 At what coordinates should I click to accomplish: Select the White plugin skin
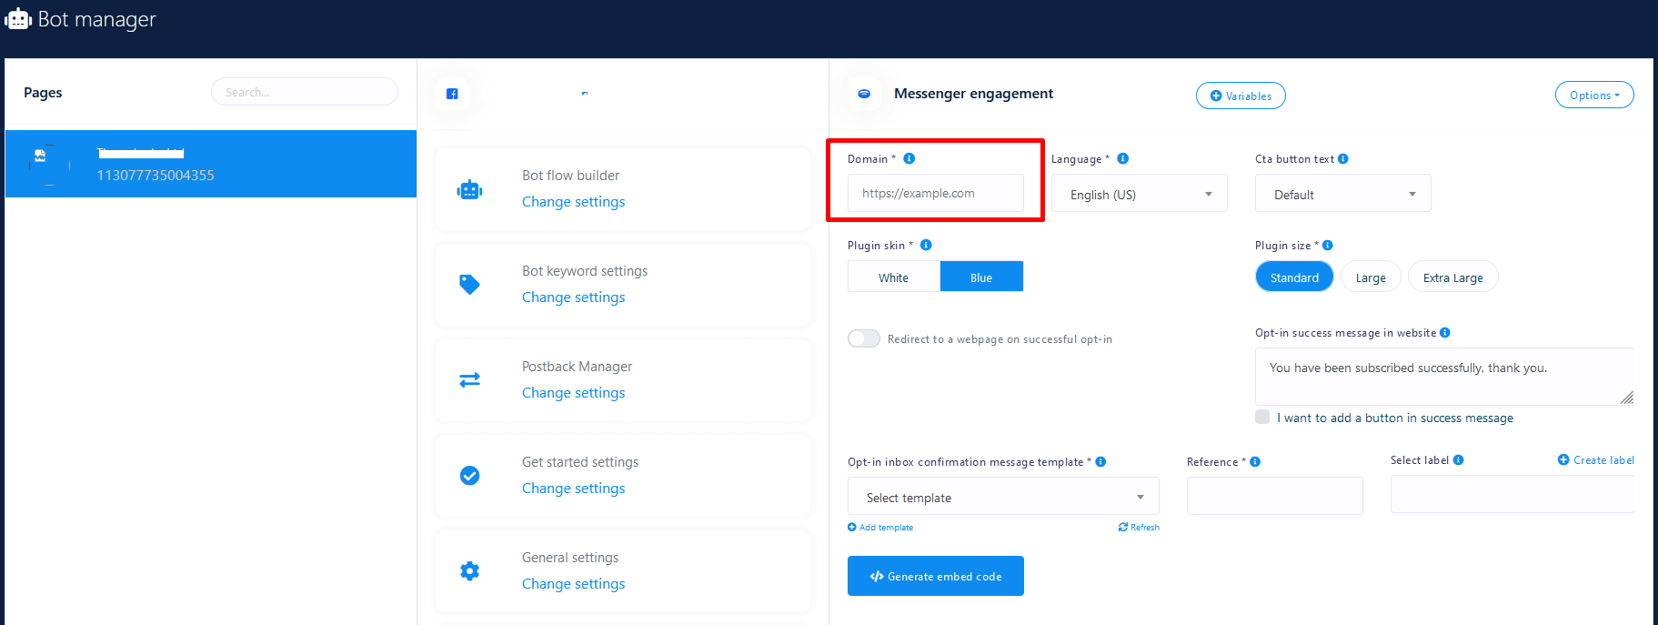(x=893, y=277)
